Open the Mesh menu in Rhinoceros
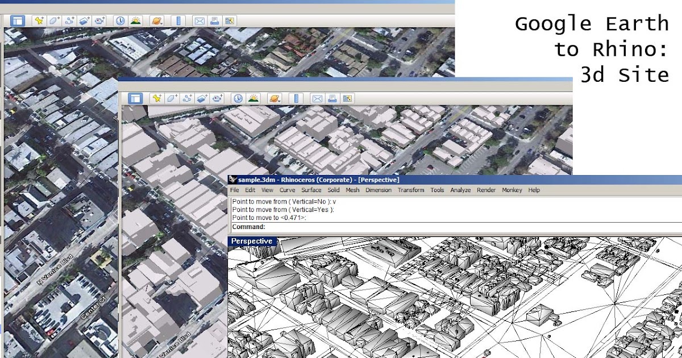The height and width of the screenshot is (358, 682). point(352,190)
